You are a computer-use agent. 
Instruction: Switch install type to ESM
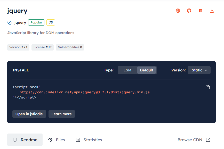[x=127, y=70]
